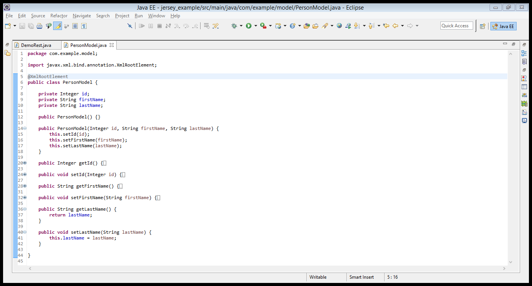Click the Suspend debug icon
Image resolution: width=532 pixels, height=286 pixels.
click(151, 26)
